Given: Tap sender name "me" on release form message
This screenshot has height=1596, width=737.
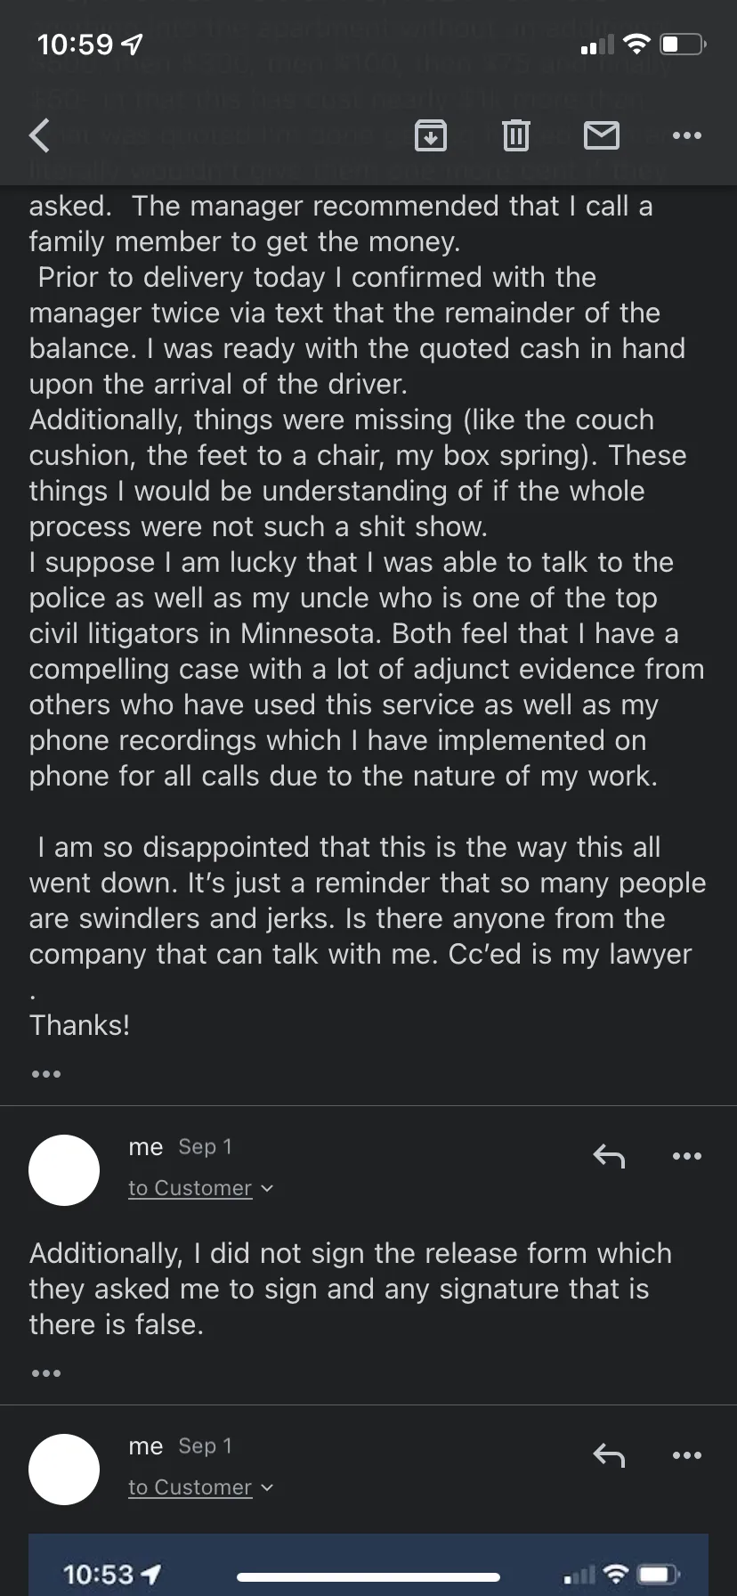Looking at the screenshot, I should click(x=145, y=1147).
